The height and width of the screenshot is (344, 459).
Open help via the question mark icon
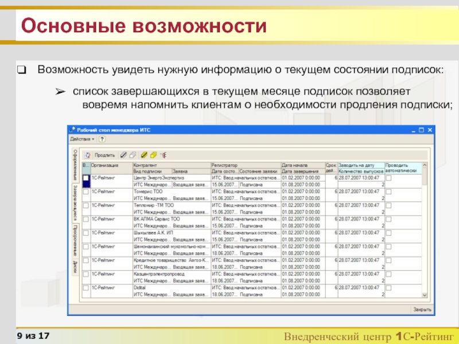tap(102, 139)
